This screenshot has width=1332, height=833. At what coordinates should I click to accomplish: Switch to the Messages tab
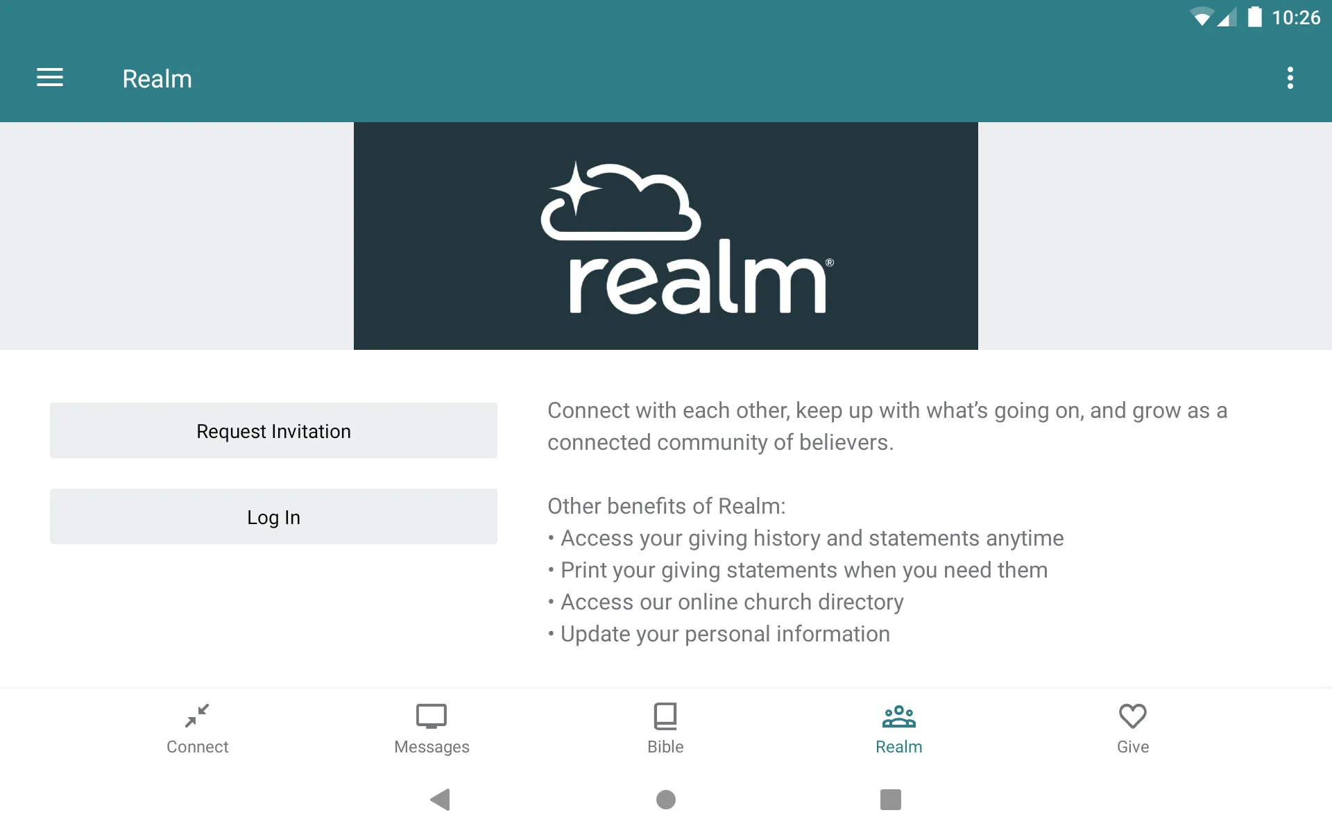pos(432,729)
